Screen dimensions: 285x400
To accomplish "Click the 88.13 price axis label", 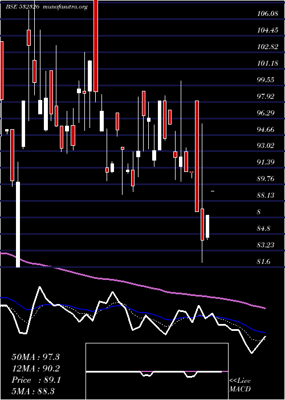I will pos(266,195).
